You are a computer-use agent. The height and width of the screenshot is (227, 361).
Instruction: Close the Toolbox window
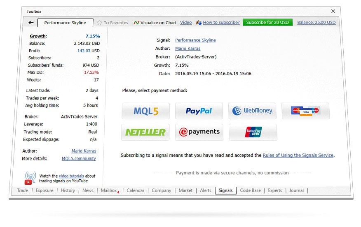coord(333,11)
